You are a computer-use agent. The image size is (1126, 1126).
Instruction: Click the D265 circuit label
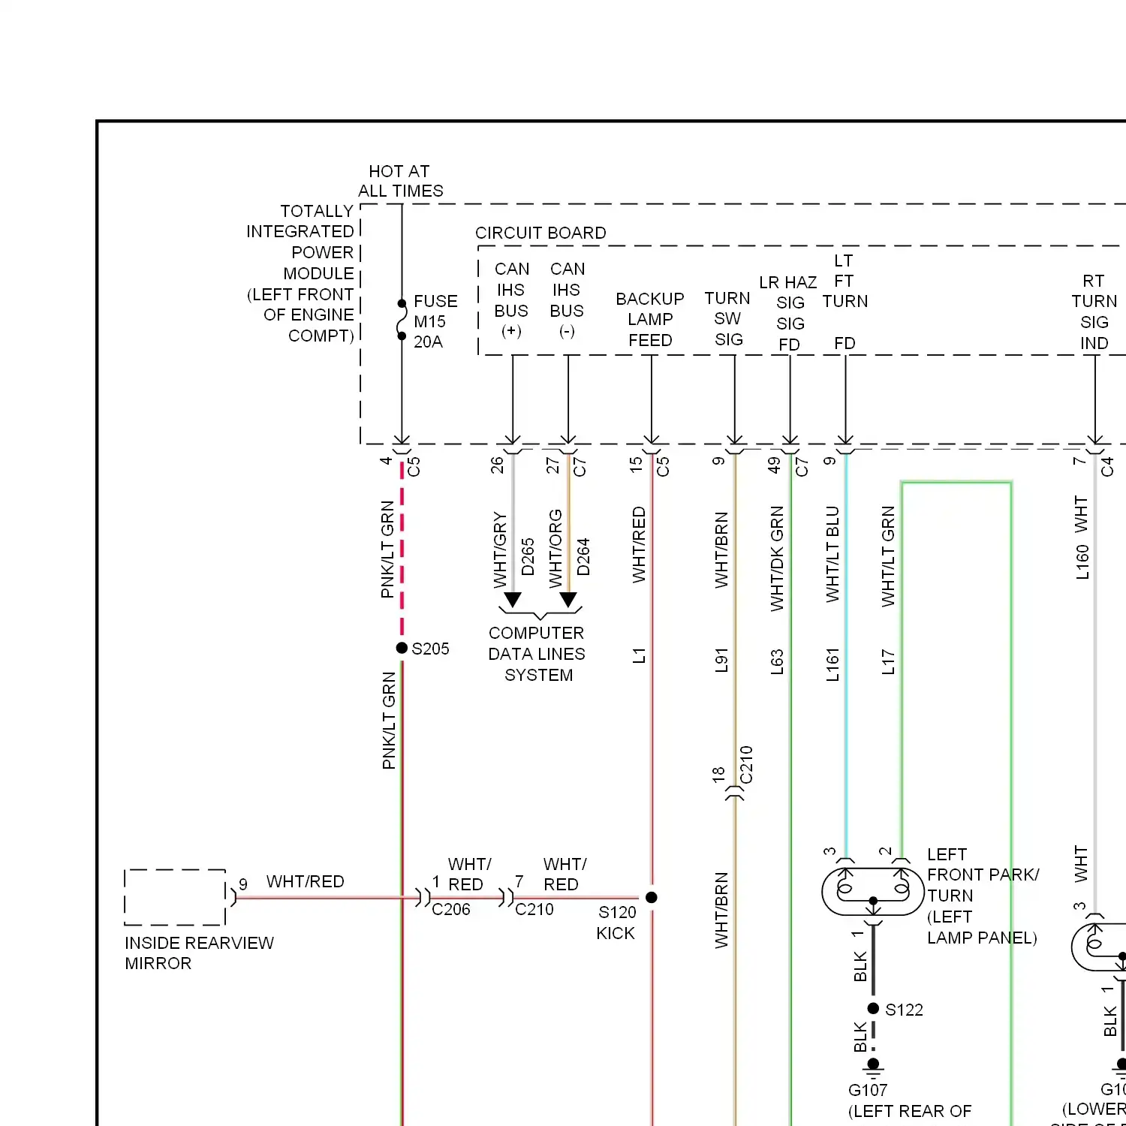point(528,557)
